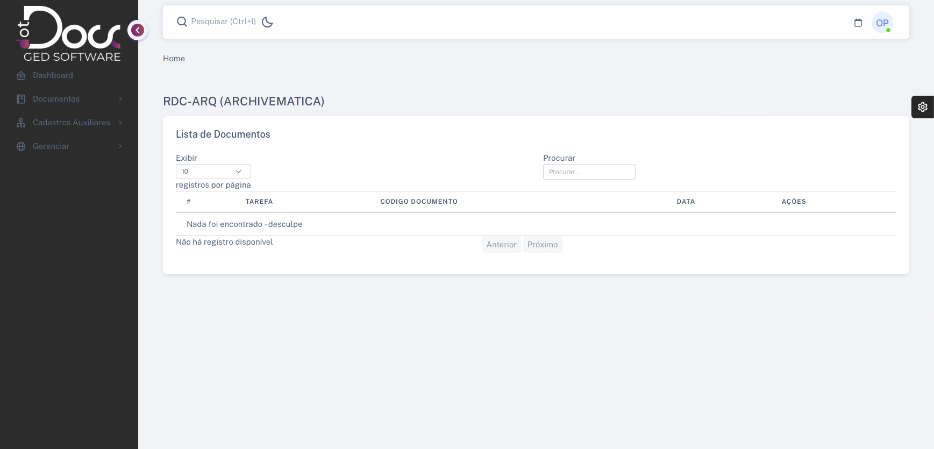Click the otDocs GED Software logo
Viewport: 934px width, 449px height.
69,33
